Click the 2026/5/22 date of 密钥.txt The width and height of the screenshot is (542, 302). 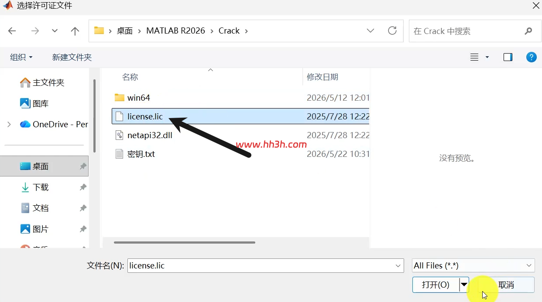[338, 154]
